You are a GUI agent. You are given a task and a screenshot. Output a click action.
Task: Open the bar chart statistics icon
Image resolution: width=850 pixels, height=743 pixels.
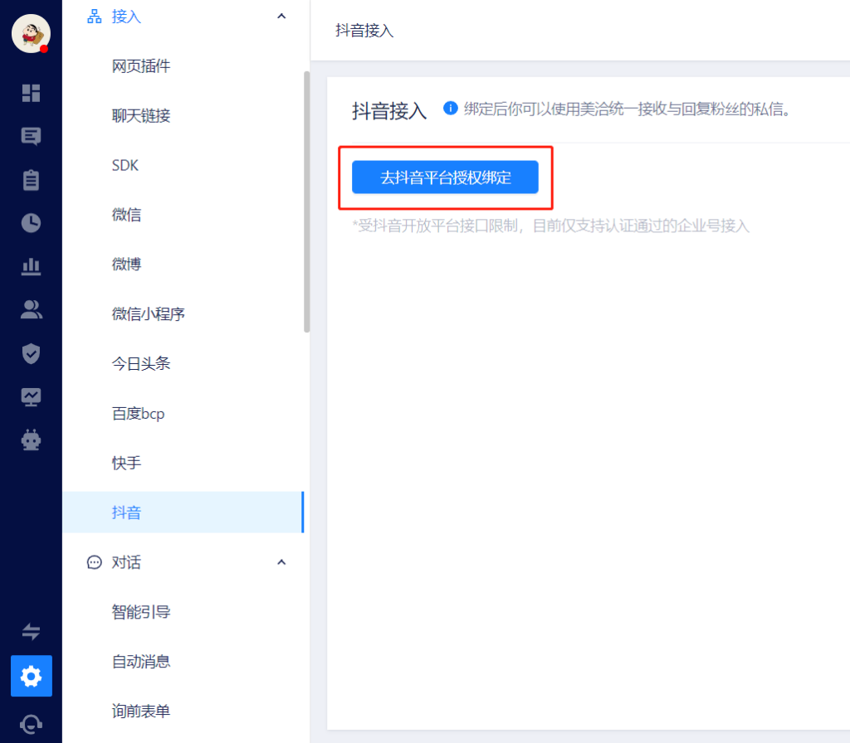(31, 266)
